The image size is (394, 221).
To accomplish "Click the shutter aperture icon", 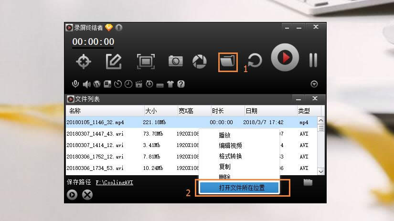I will coord(200,62).
